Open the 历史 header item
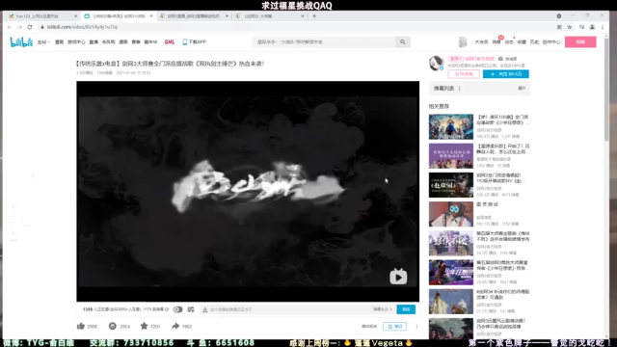 [x=534, y=42]
